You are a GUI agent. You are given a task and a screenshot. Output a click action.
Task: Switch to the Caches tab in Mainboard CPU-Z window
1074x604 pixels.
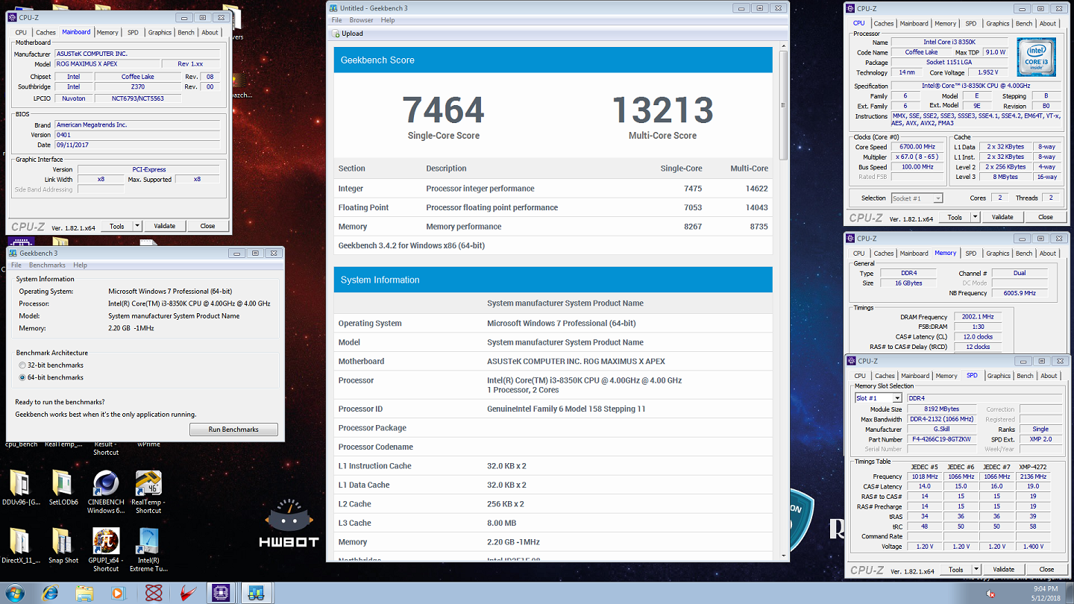pos(45,32)
